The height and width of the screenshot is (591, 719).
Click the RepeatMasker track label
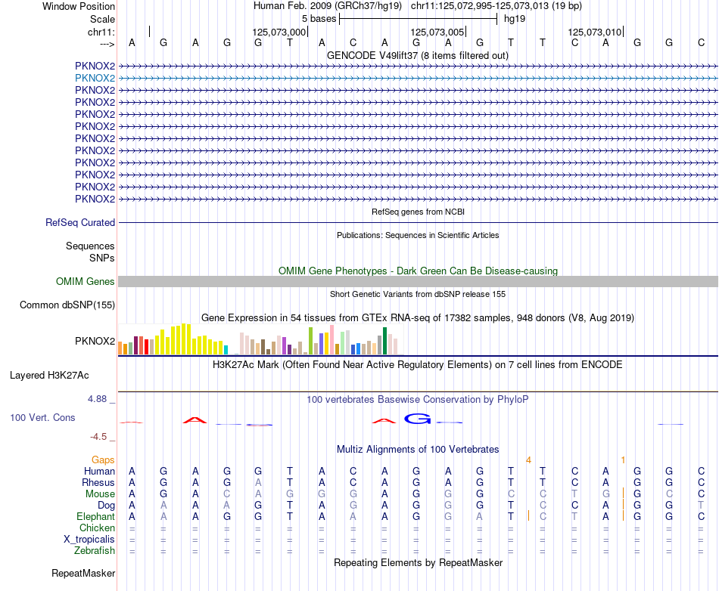click(x=83, y=573)
